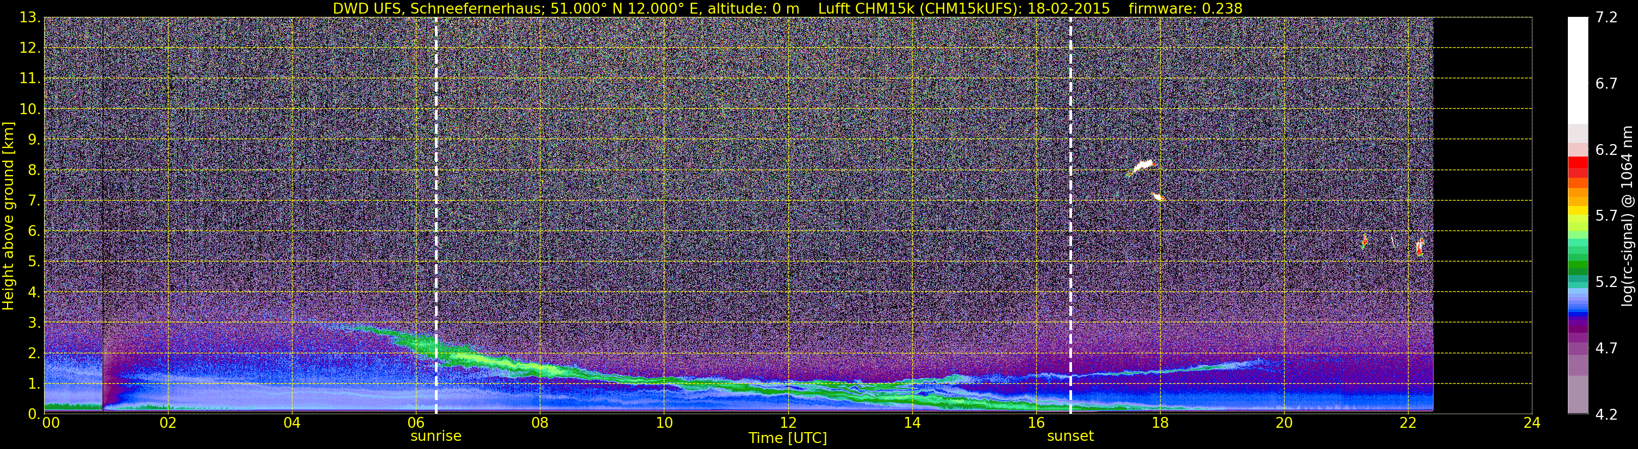Click the 'Time [UTC]' axis label
The height and width of the screenshot is (449, 1638).
pos(788,438)
